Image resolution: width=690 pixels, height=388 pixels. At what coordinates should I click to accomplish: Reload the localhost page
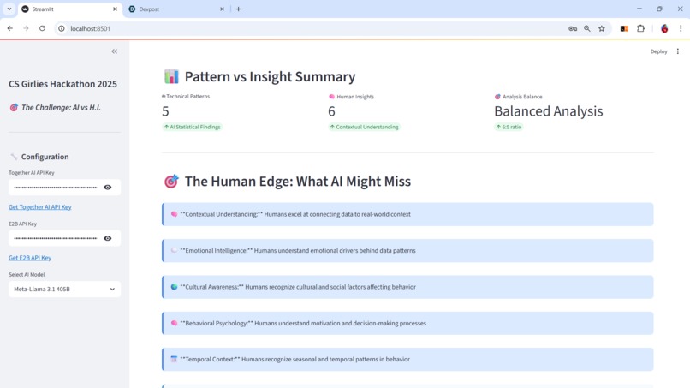pyautogui.click(x=42, y=28)
